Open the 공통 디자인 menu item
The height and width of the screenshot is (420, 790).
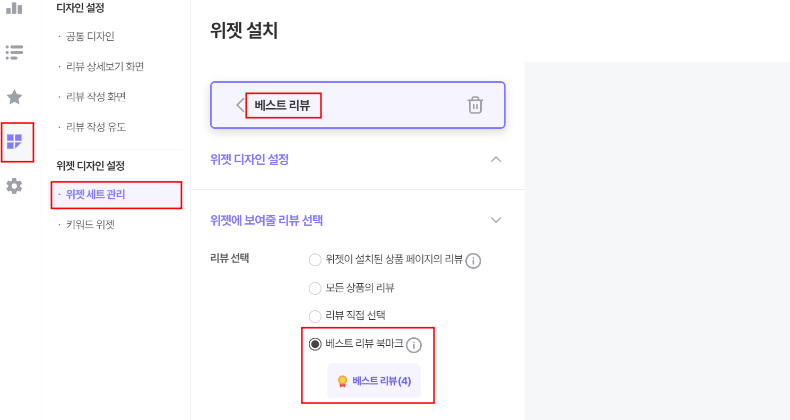pyautogui.click(x=90, y=37)
